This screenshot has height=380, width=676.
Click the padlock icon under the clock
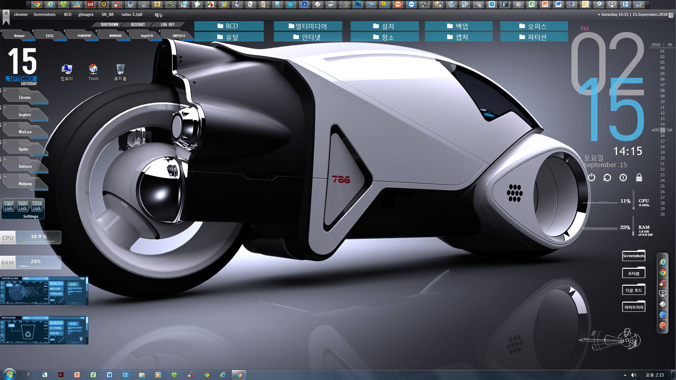click(639, 178)
